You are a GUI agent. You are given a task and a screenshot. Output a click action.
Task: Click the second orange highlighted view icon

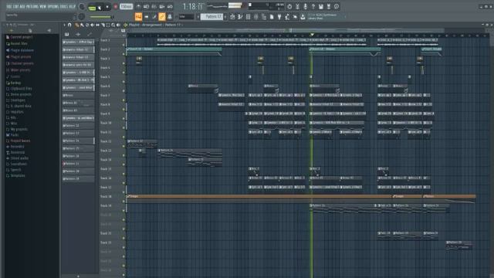point(162,16)
